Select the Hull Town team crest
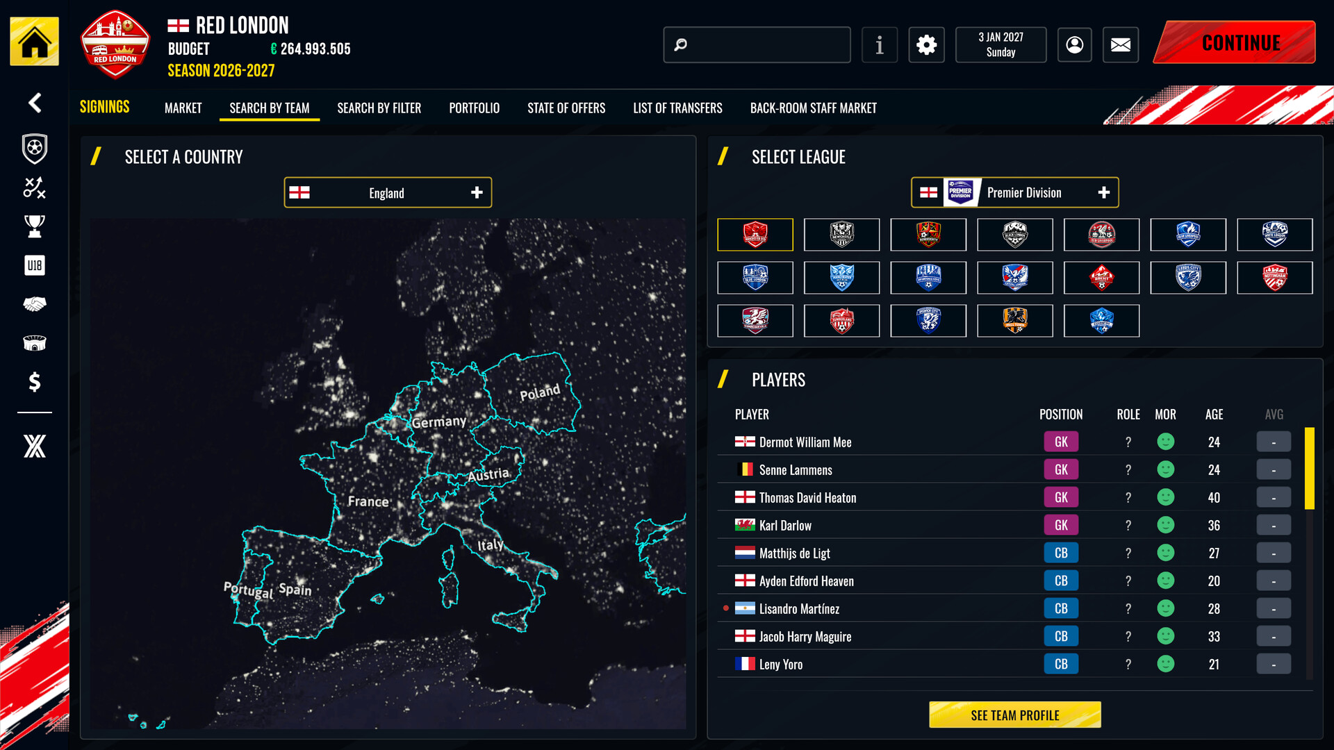 tap(1014, 321)
